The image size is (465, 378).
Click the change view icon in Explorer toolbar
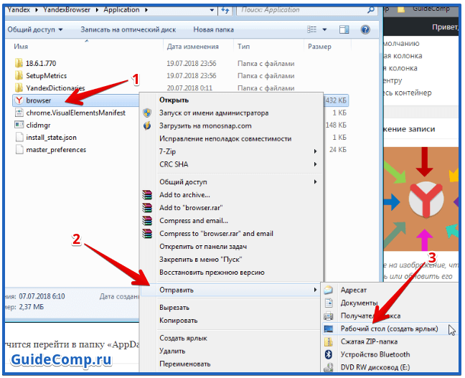coord(311,29)
